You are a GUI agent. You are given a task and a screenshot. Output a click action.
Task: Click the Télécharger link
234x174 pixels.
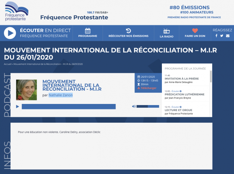149,88
